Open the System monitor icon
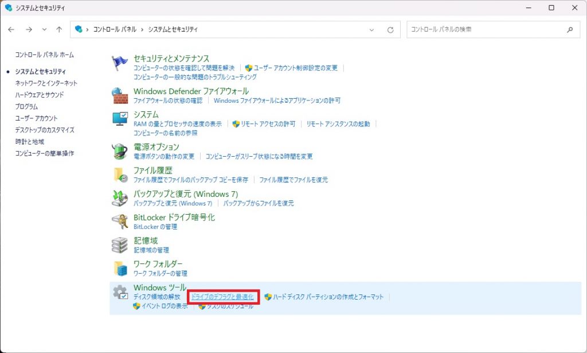 point(120,119)
